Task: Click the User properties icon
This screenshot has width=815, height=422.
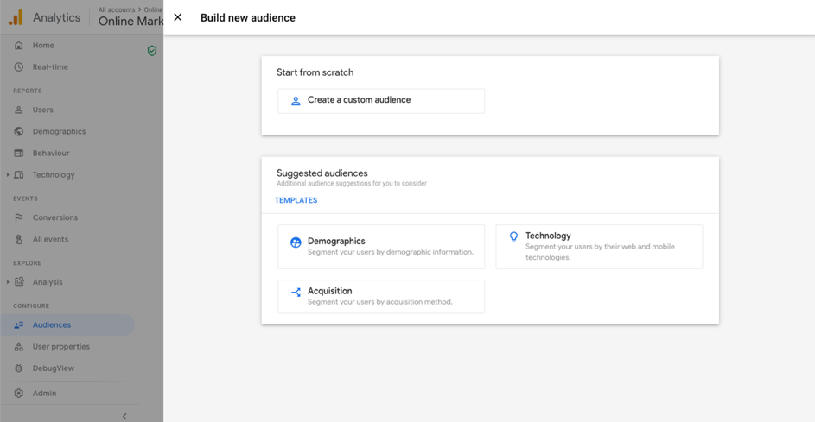Action: coord(19,347)
